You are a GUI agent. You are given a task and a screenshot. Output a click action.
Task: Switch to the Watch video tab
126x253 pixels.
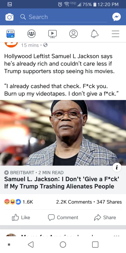click(x=53, y=34)
